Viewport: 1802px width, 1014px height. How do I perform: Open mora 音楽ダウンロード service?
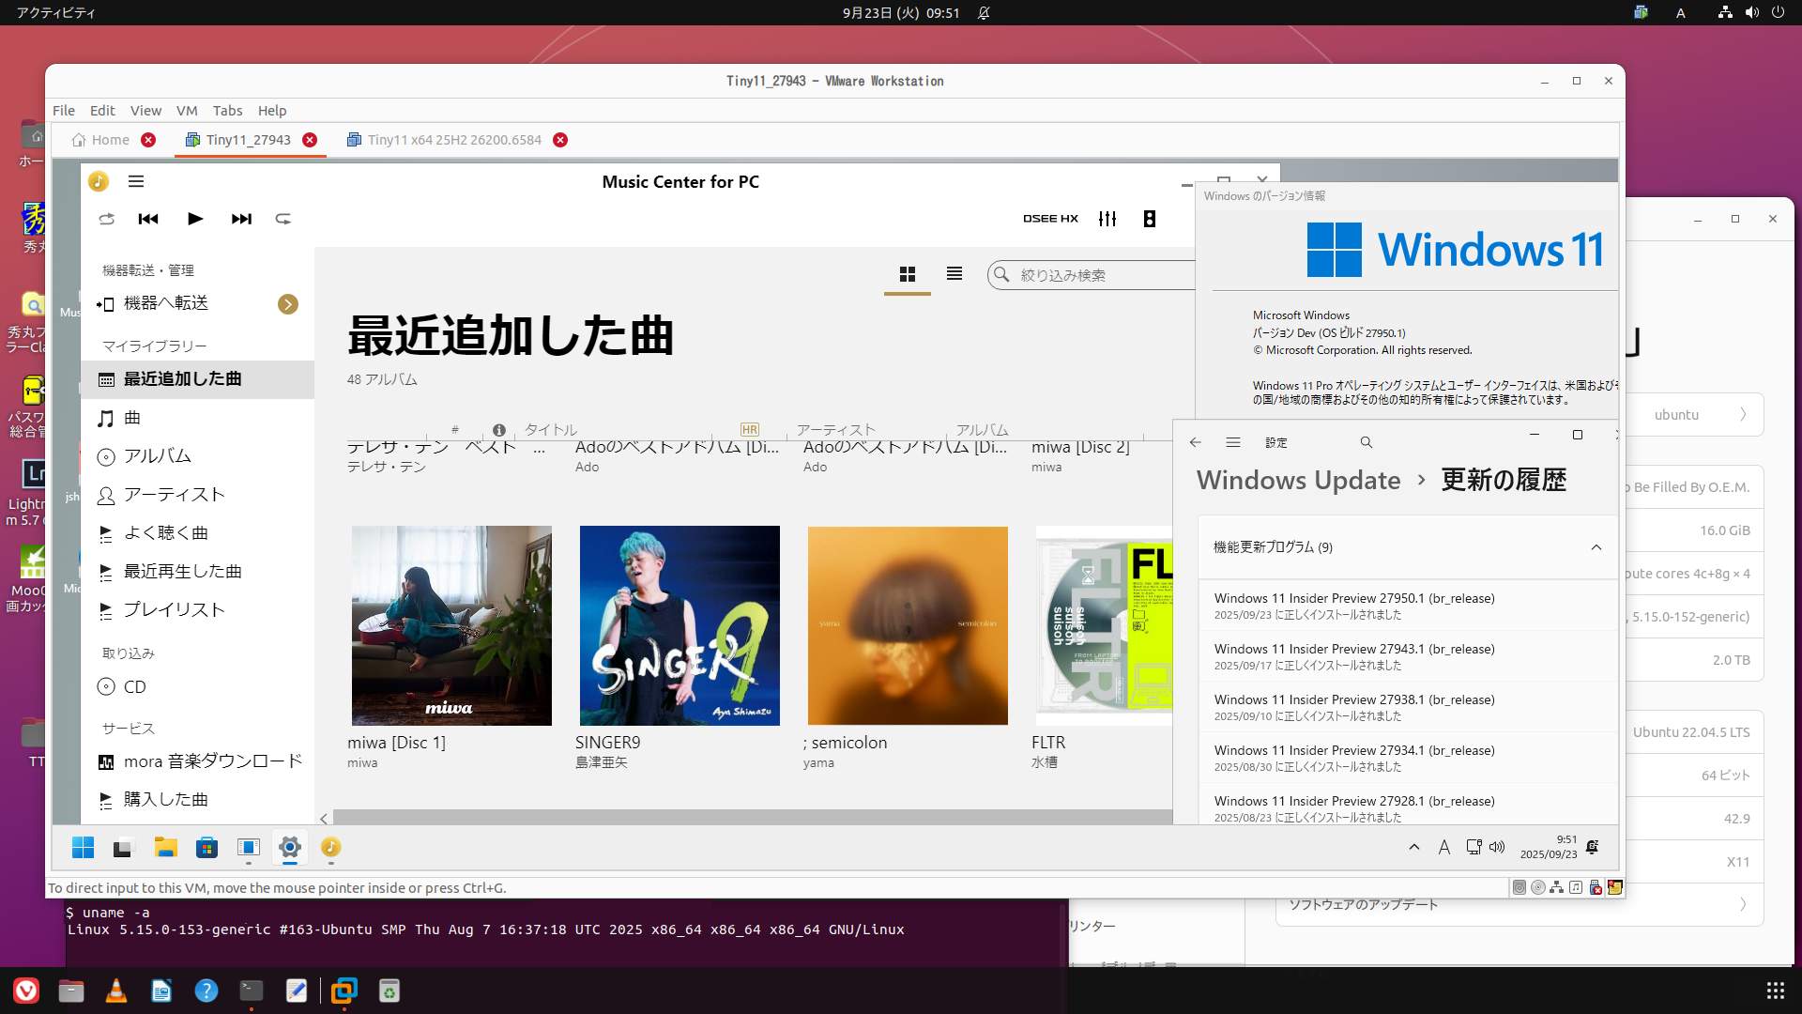coord(212,761)
